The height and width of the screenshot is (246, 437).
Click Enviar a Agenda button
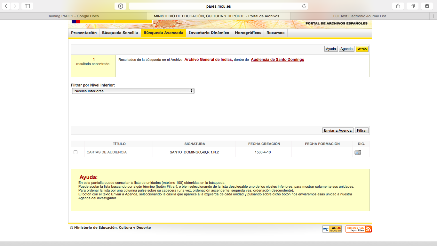(x=338, y=130)
